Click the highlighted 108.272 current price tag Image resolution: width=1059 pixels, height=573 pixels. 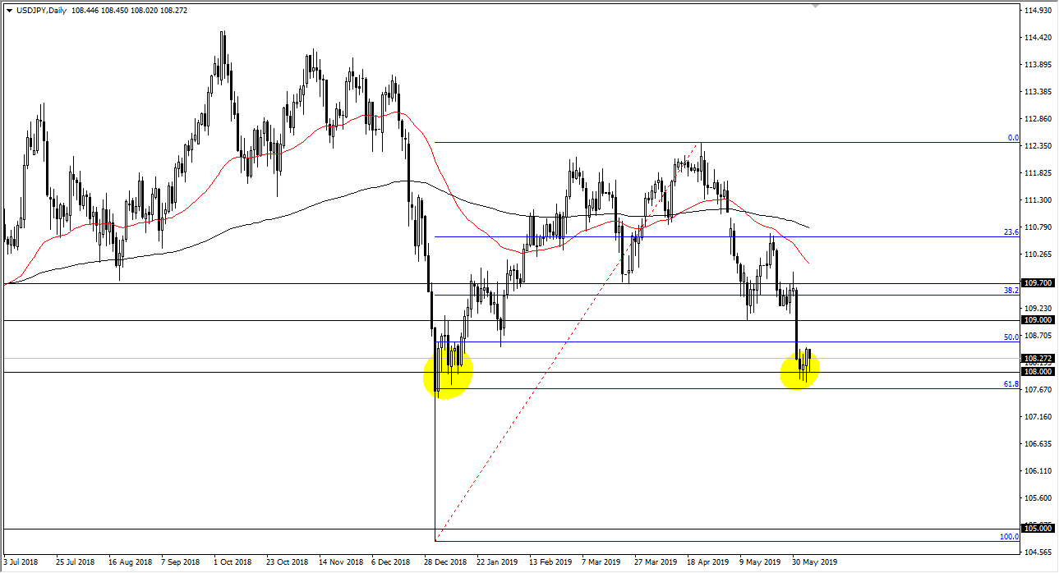[x=1038, y=359]
